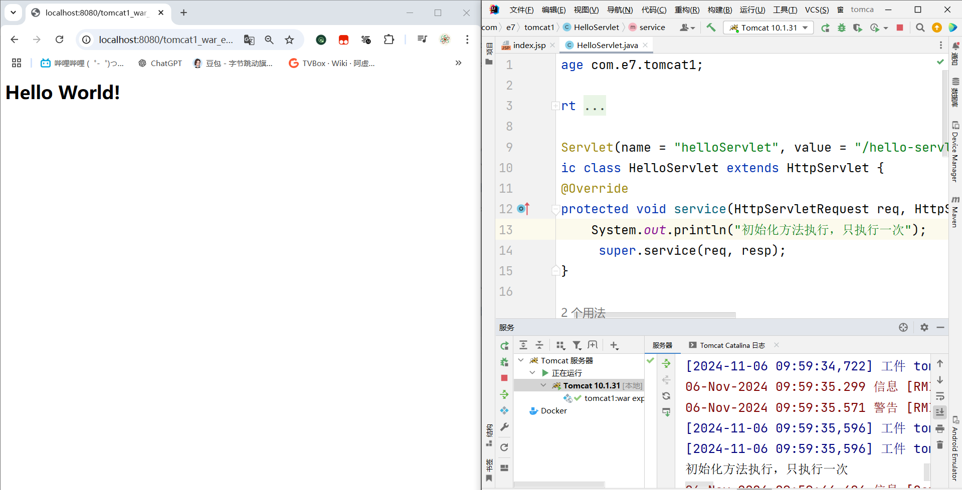This screenshot has width=962, height=490.
Task: Collapse the Tomcat 服务器 tree node
Action: tap(521, 360)
